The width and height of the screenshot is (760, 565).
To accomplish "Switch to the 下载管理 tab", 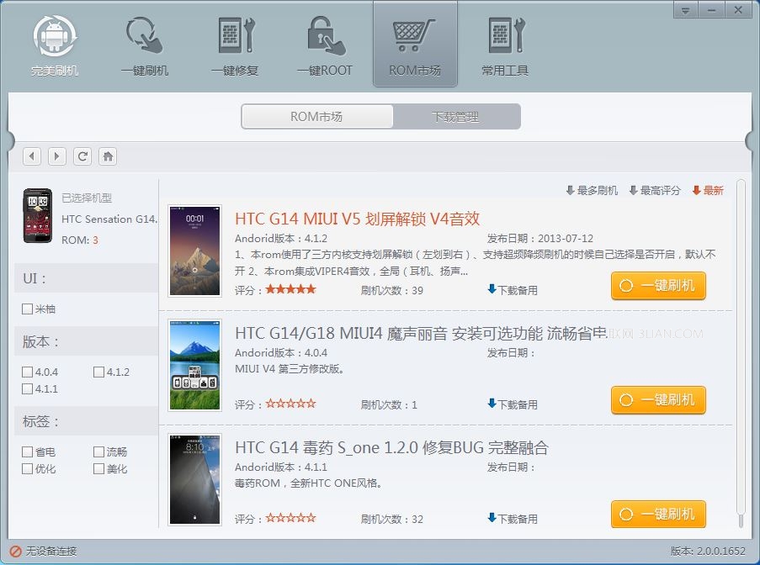I will pos(456,117).
